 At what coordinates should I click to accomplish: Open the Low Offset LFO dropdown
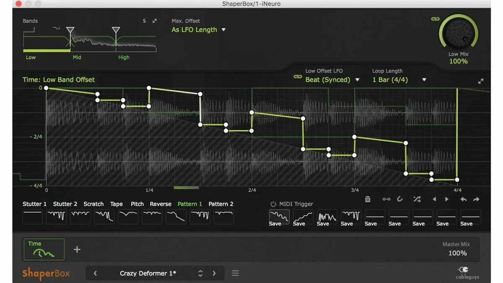pos(332,80)
